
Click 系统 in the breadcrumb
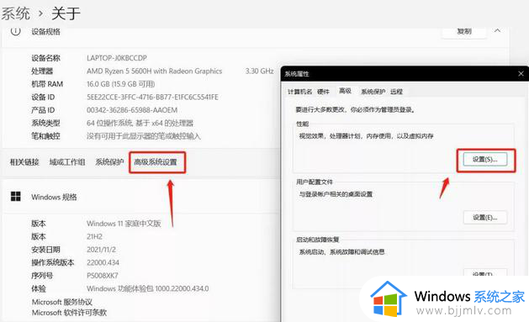tap(15, 13)
